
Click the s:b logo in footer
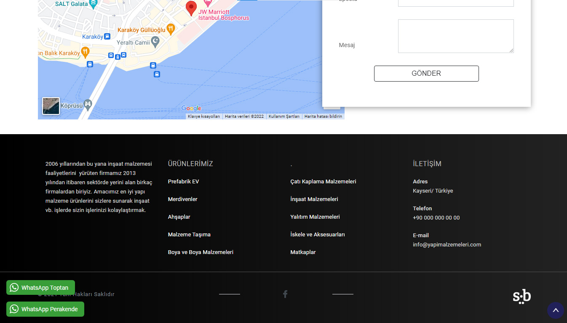(x=522, y=297)
